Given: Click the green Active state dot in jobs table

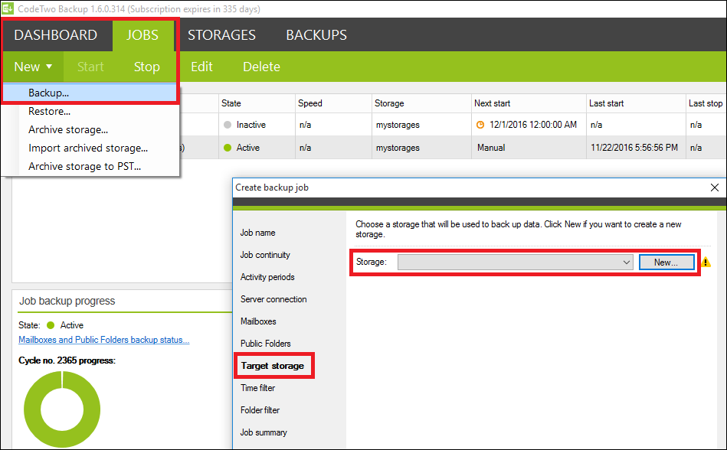Looking at the screenshot, I should (228, 148).
